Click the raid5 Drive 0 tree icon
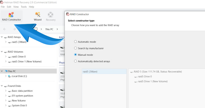Viewport: 205px width, 108px height. (10, 57)
